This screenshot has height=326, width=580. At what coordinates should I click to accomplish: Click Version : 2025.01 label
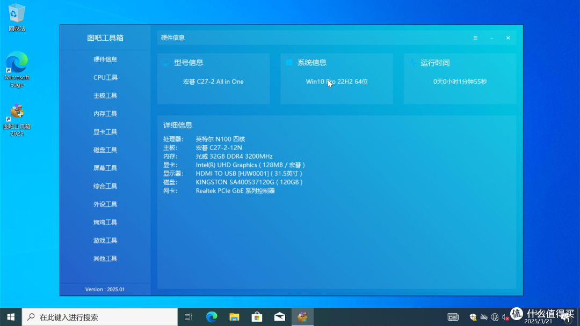click(105, 290)
